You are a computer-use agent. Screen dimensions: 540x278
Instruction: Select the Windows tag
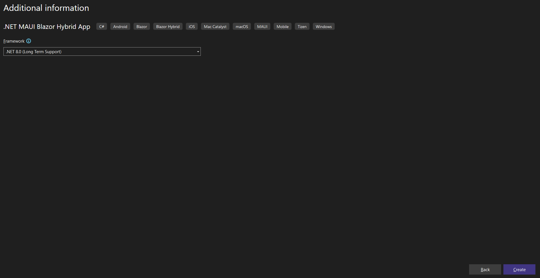(x=323, y=26)
